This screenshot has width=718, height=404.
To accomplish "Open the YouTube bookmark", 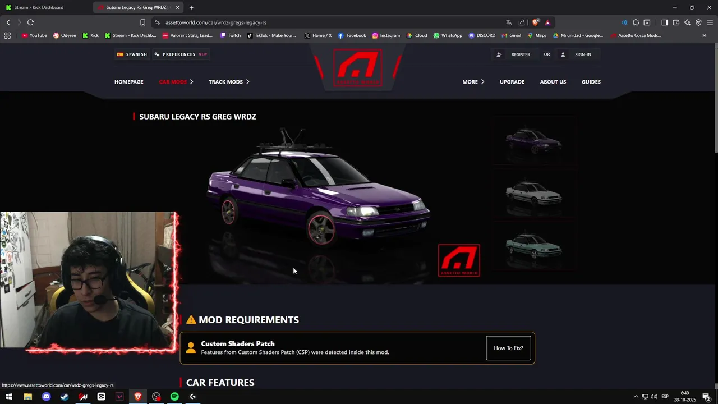I will pos(34,35).
